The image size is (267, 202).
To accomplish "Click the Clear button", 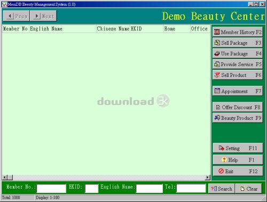I will pyautogui.click(x=248, y=189).
